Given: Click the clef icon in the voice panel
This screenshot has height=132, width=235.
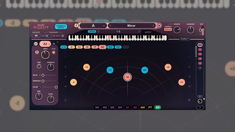Looking at the screenshot, I should click(37, 52).
